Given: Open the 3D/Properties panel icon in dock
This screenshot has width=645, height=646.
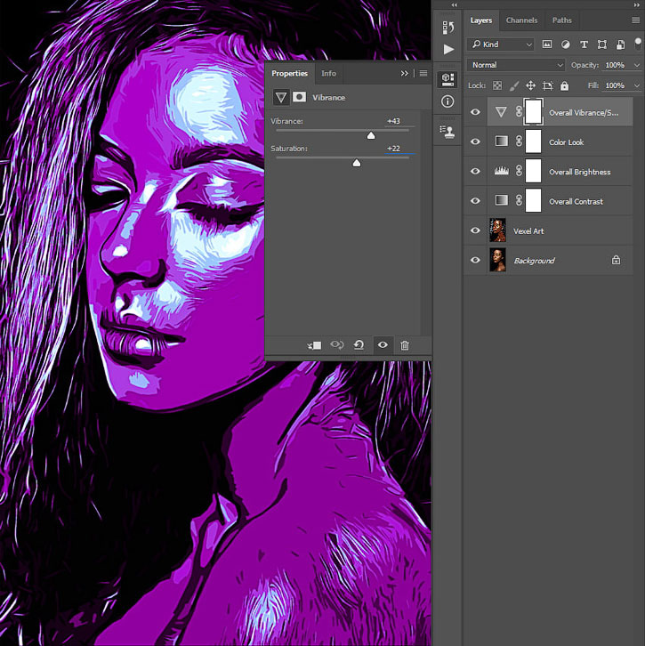Looking at the screenshot, I should [x=447, y=79].
